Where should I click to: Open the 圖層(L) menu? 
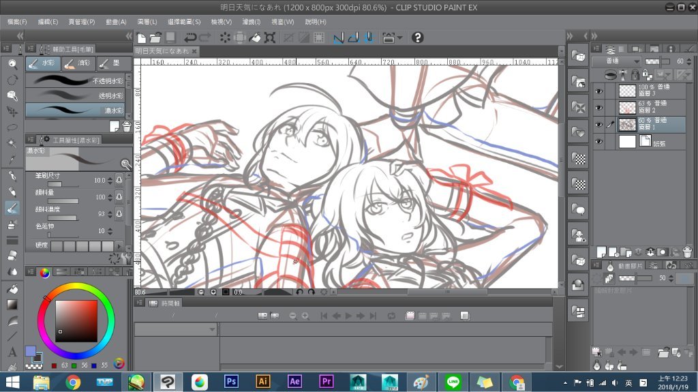tap(147, 21)
